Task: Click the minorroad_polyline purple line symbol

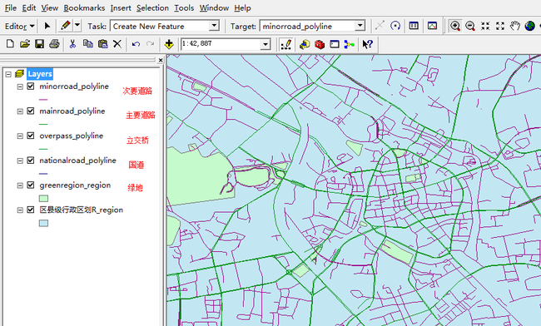Action: pyautogui.click(x=43, y=99)
